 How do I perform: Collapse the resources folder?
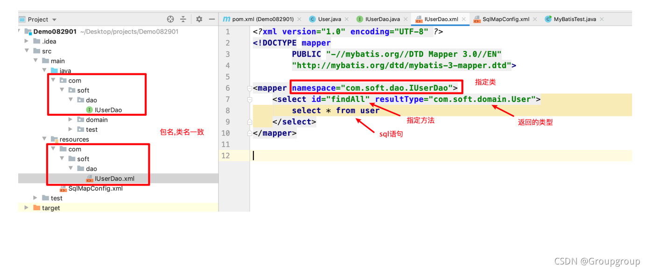44,139
